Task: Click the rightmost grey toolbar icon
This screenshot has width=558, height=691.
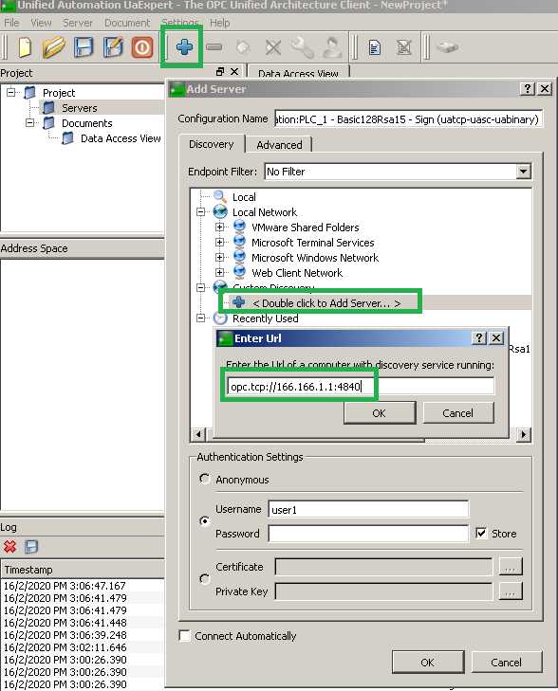Action: coord(447,46)
